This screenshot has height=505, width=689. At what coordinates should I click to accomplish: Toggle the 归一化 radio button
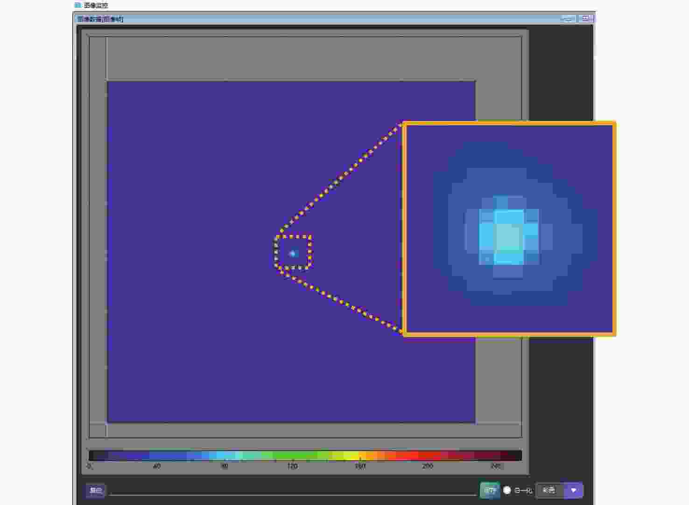507,490
